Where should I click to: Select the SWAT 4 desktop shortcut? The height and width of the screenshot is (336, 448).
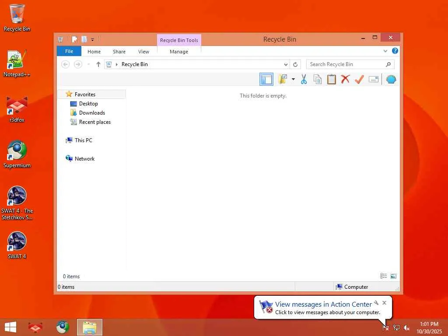pyautogui.click(x=17, y=245)
